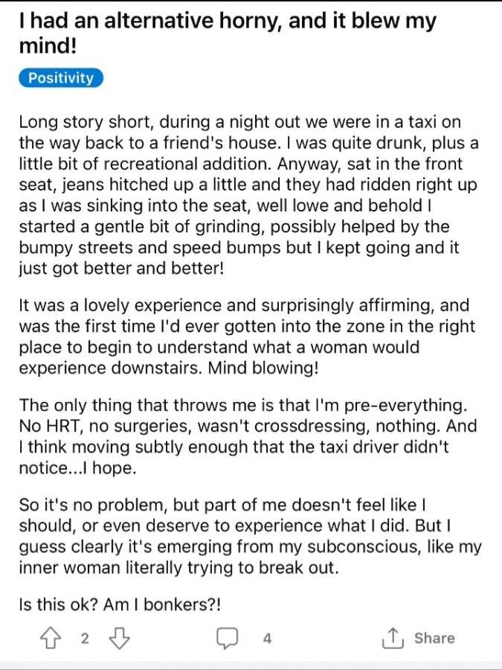Click the word 'mind!' in the title

48,45
